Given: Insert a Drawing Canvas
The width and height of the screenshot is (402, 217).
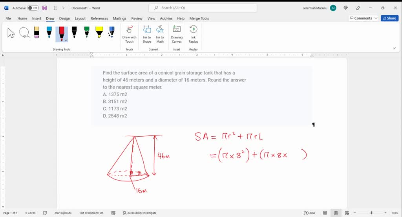Looking at the screenshot, I should pyautogui.click(x=177, y=34).
